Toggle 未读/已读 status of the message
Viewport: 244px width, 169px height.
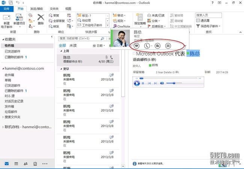(156, 15)
